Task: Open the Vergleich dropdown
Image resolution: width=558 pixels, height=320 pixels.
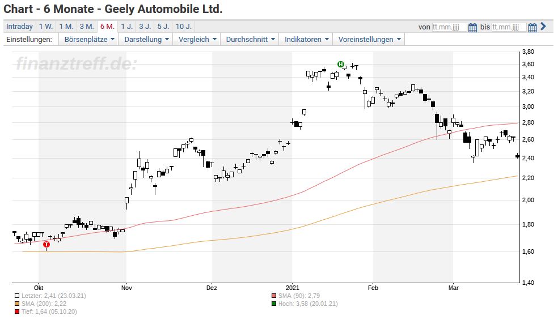Action: pos(197,40)
